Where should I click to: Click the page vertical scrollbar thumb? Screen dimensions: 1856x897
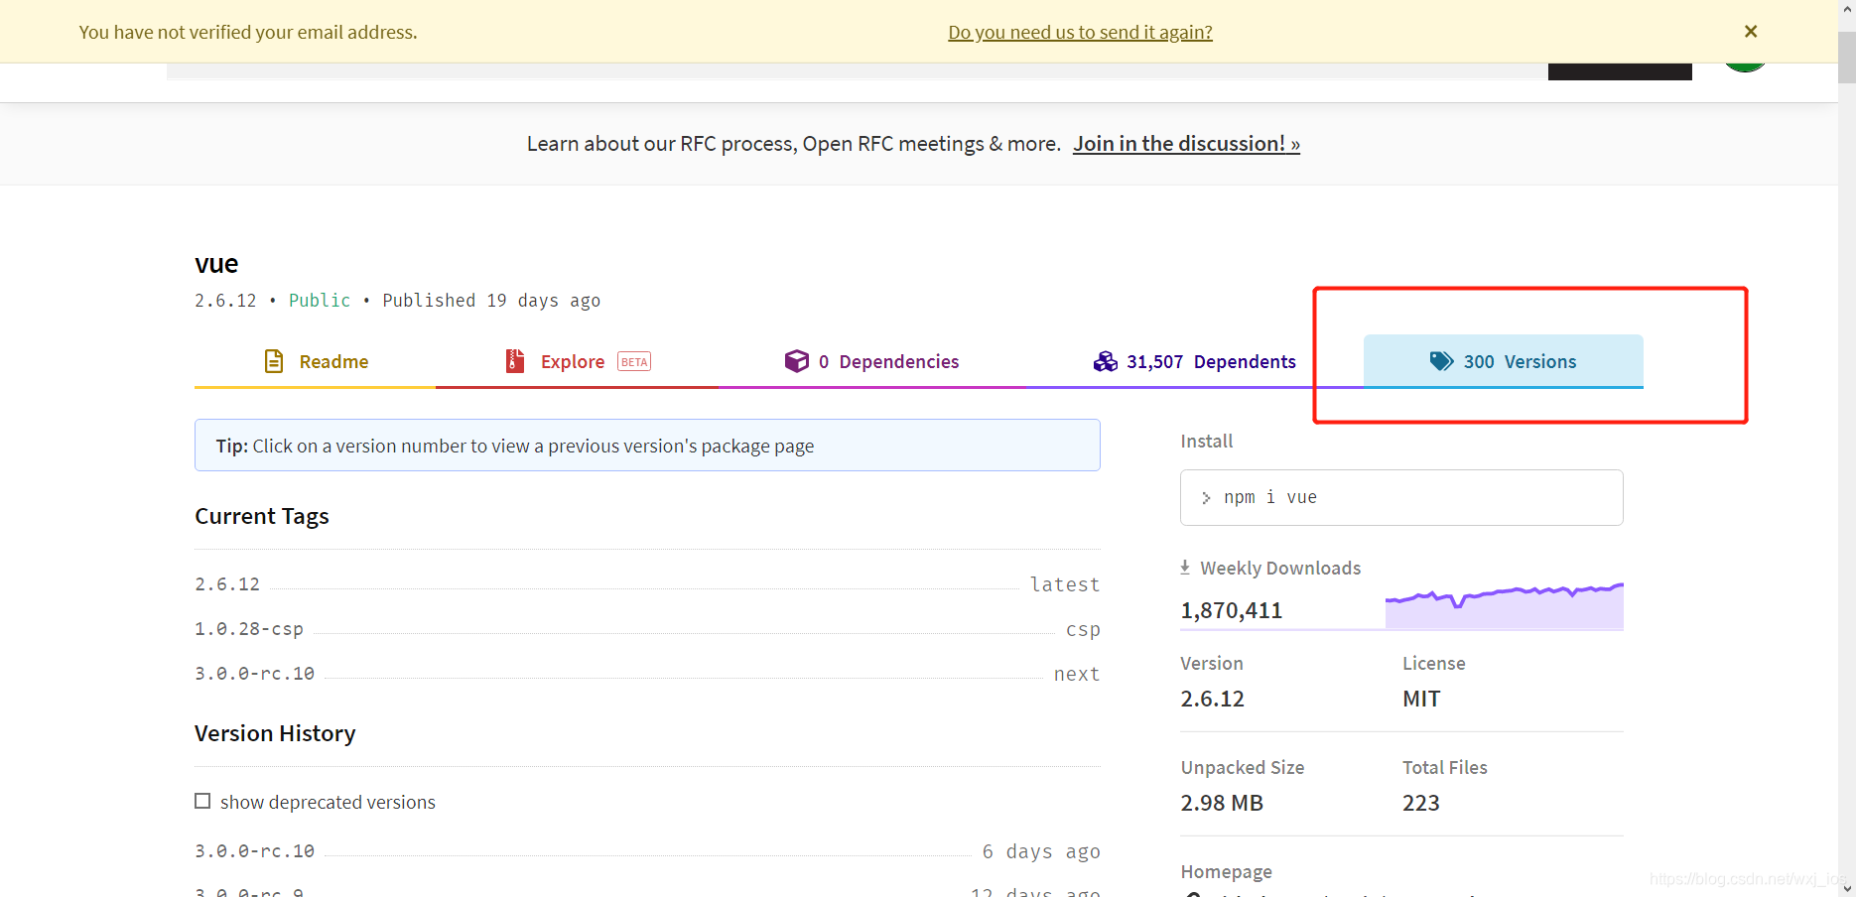(1847, 57)
